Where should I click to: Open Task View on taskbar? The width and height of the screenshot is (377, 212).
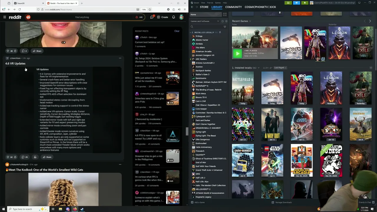(x=53, y=209)
